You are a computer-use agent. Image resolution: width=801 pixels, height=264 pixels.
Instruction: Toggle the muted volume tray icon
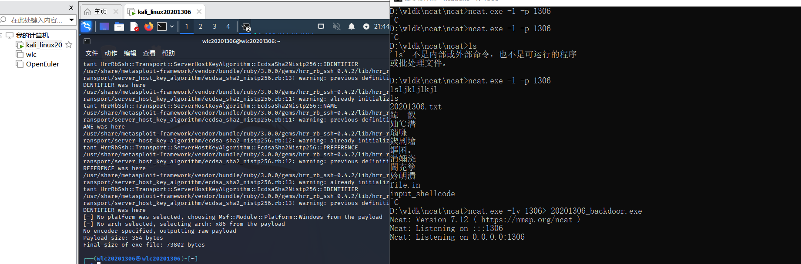coord(336,26)
